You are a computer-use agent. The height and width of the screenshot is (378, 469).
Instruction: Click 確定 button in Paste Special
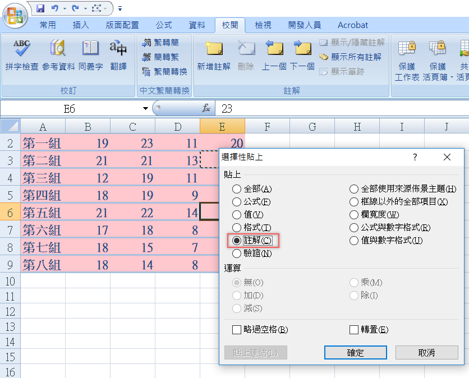pos(355,353)
